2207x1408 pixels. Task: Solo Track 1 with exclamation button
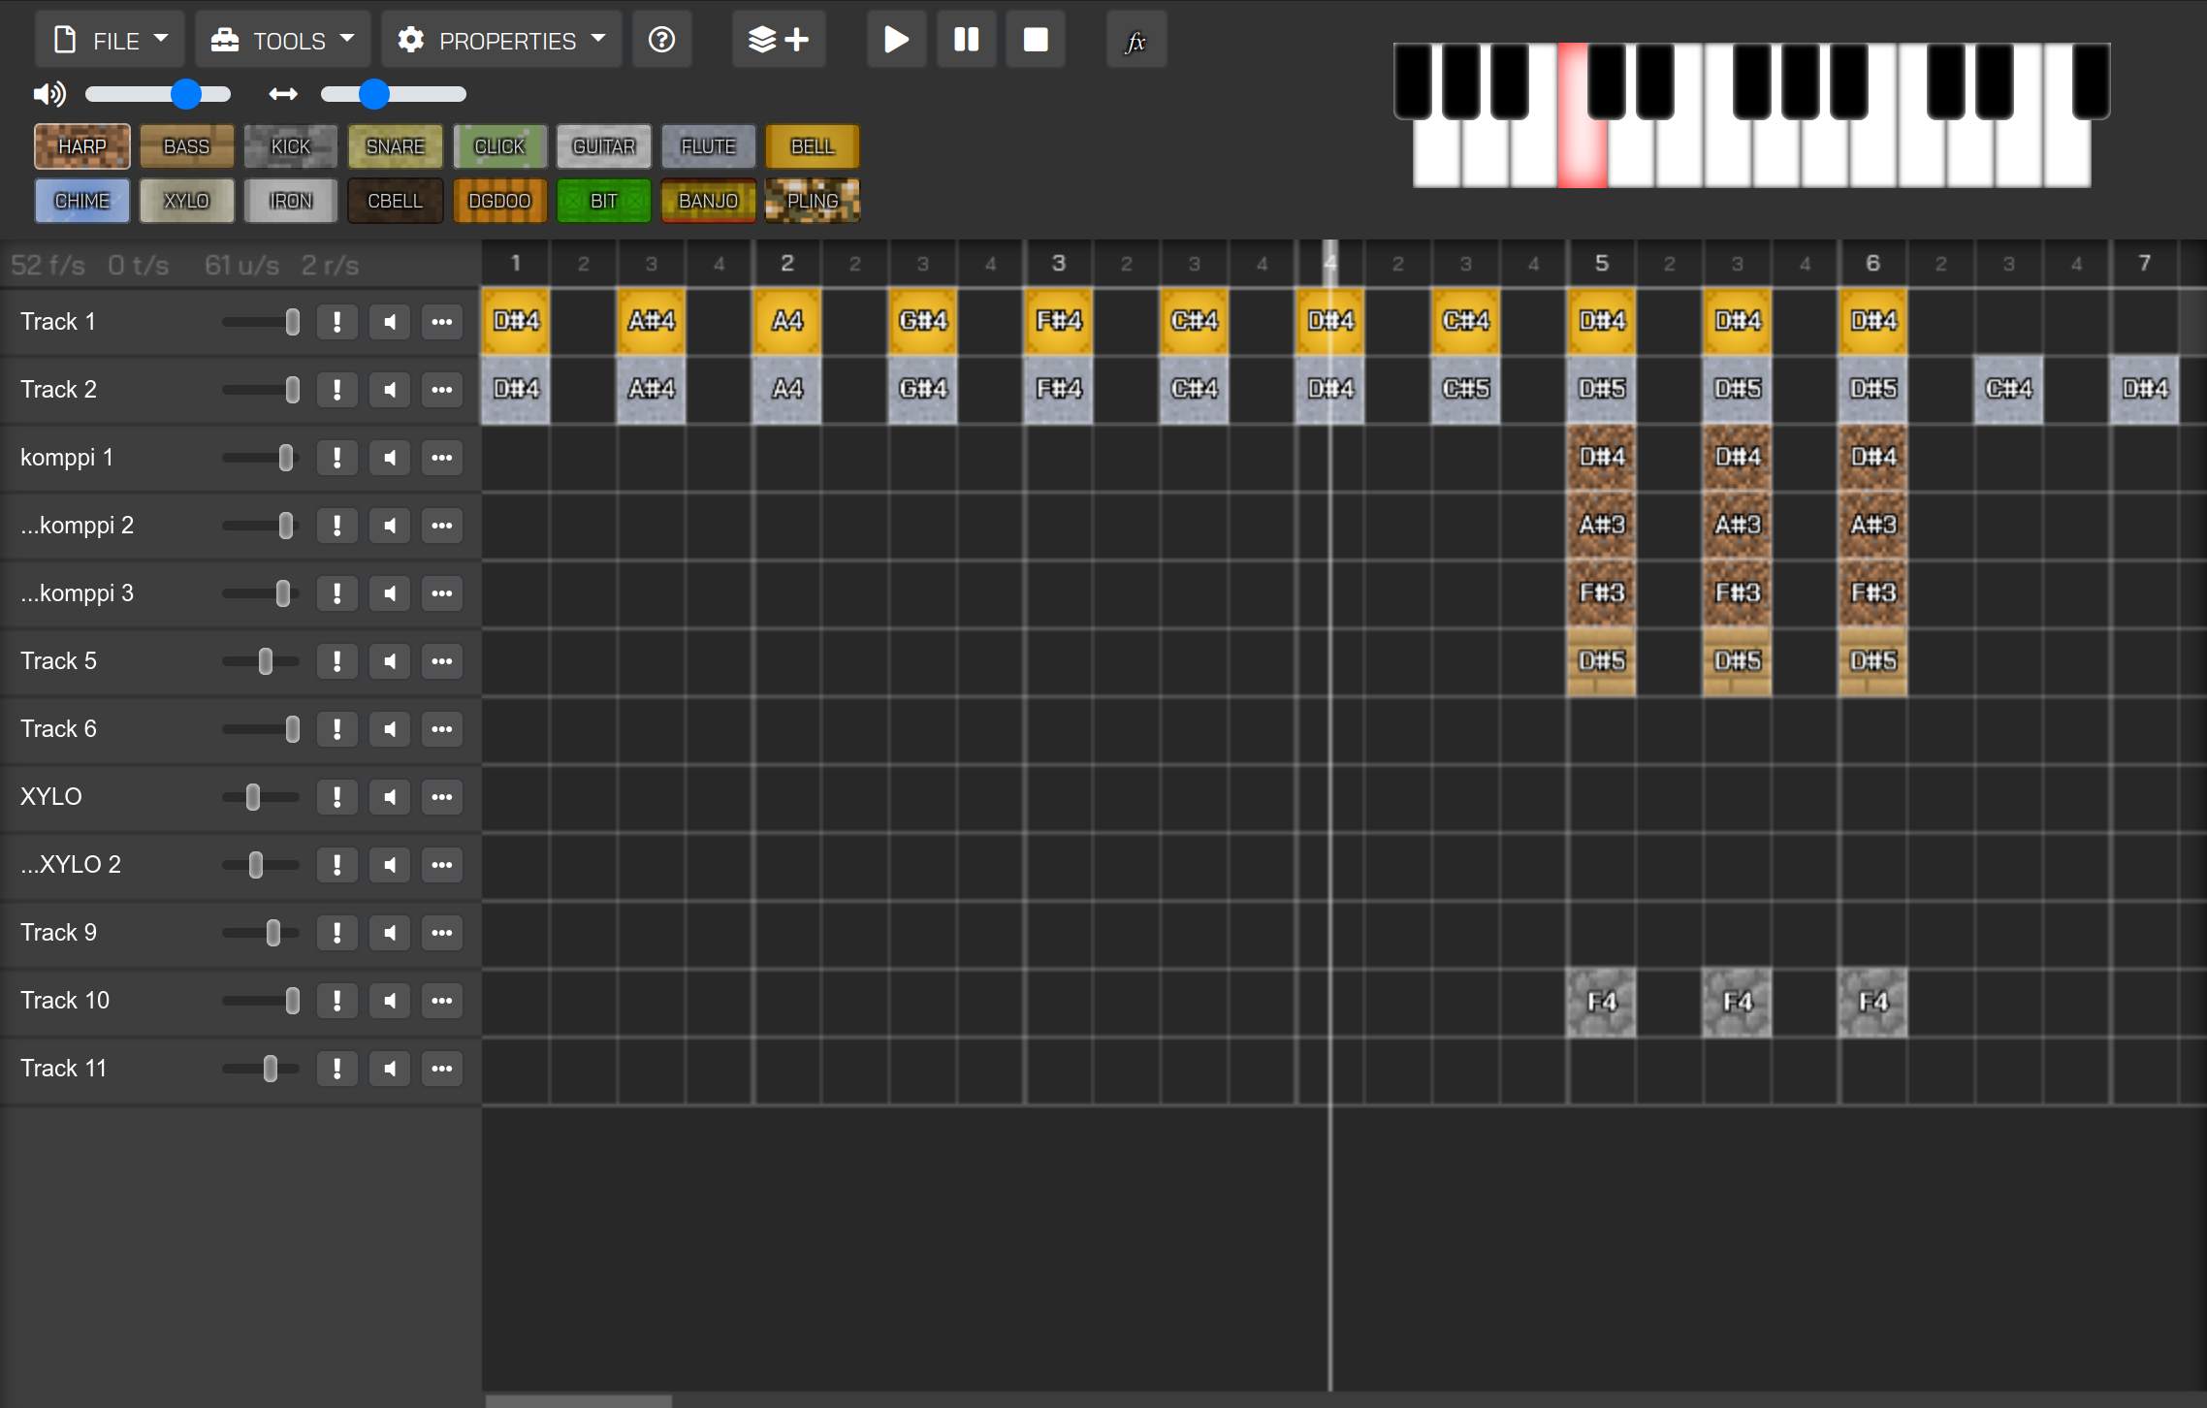[337, 322]
